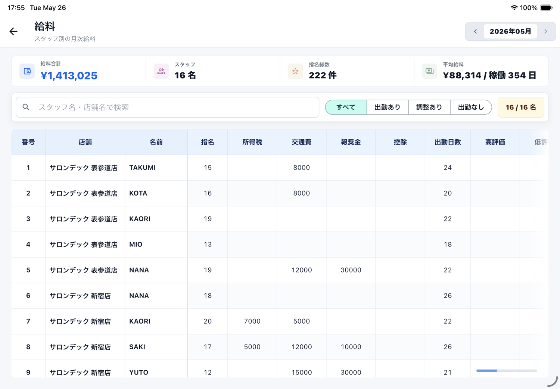Click row 1 サロンデック 表参道店 cell
The height and width of the screenshot is (389, 560).
tap(85, 168)
